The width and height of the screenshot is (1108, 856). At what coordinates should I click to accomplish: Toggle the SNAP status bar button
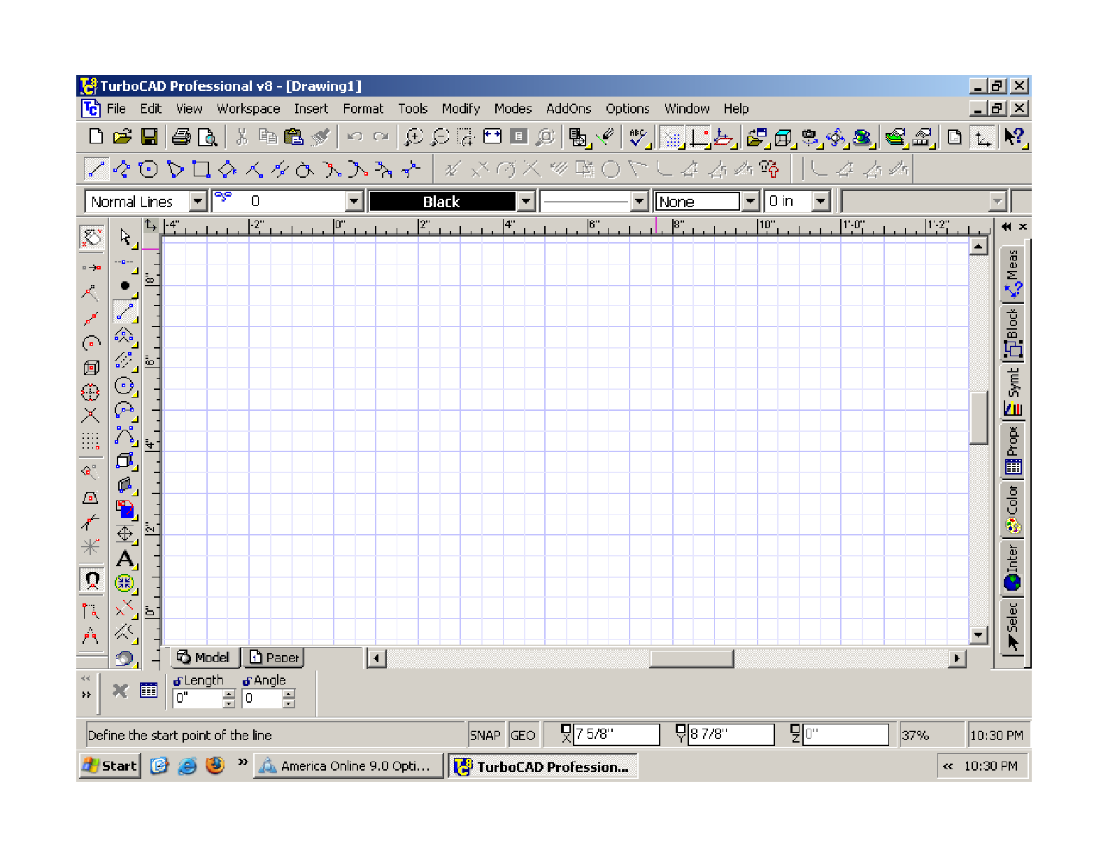coord(485,735)
